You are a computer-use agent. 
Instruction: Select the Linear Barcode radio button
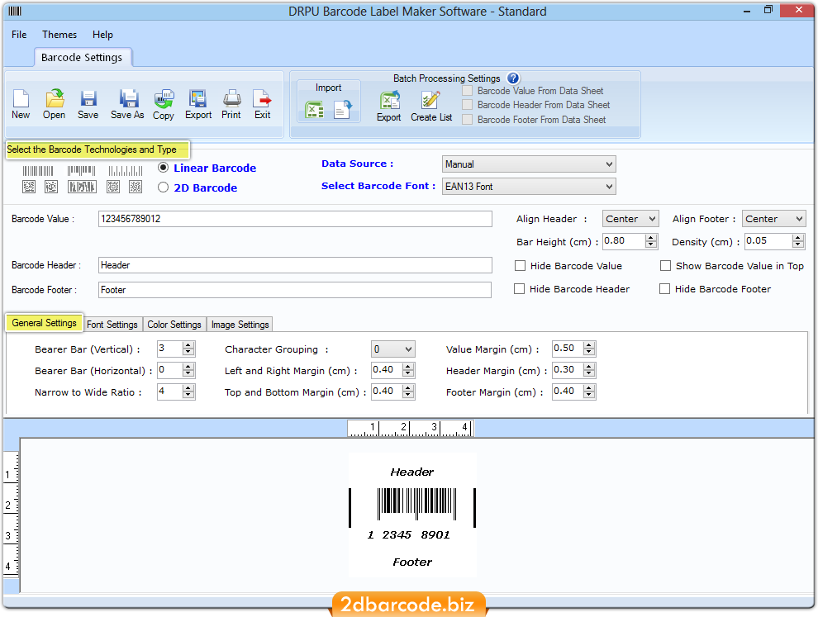click(164, 168)
